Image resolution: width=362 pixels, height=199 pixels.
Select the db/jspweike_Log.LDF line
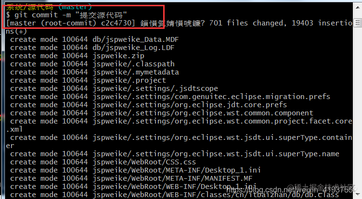pos(92,48)
